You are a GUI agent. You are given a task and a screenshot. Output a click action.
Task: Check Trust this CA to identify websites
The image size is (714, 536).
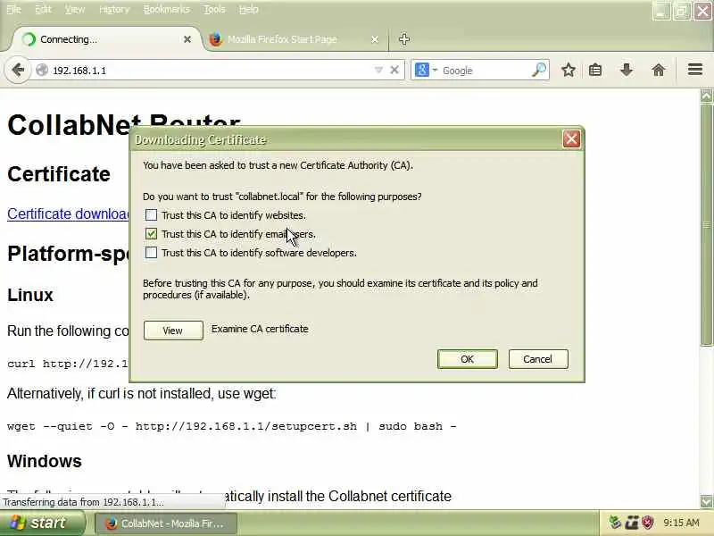[x=151, y=215]
